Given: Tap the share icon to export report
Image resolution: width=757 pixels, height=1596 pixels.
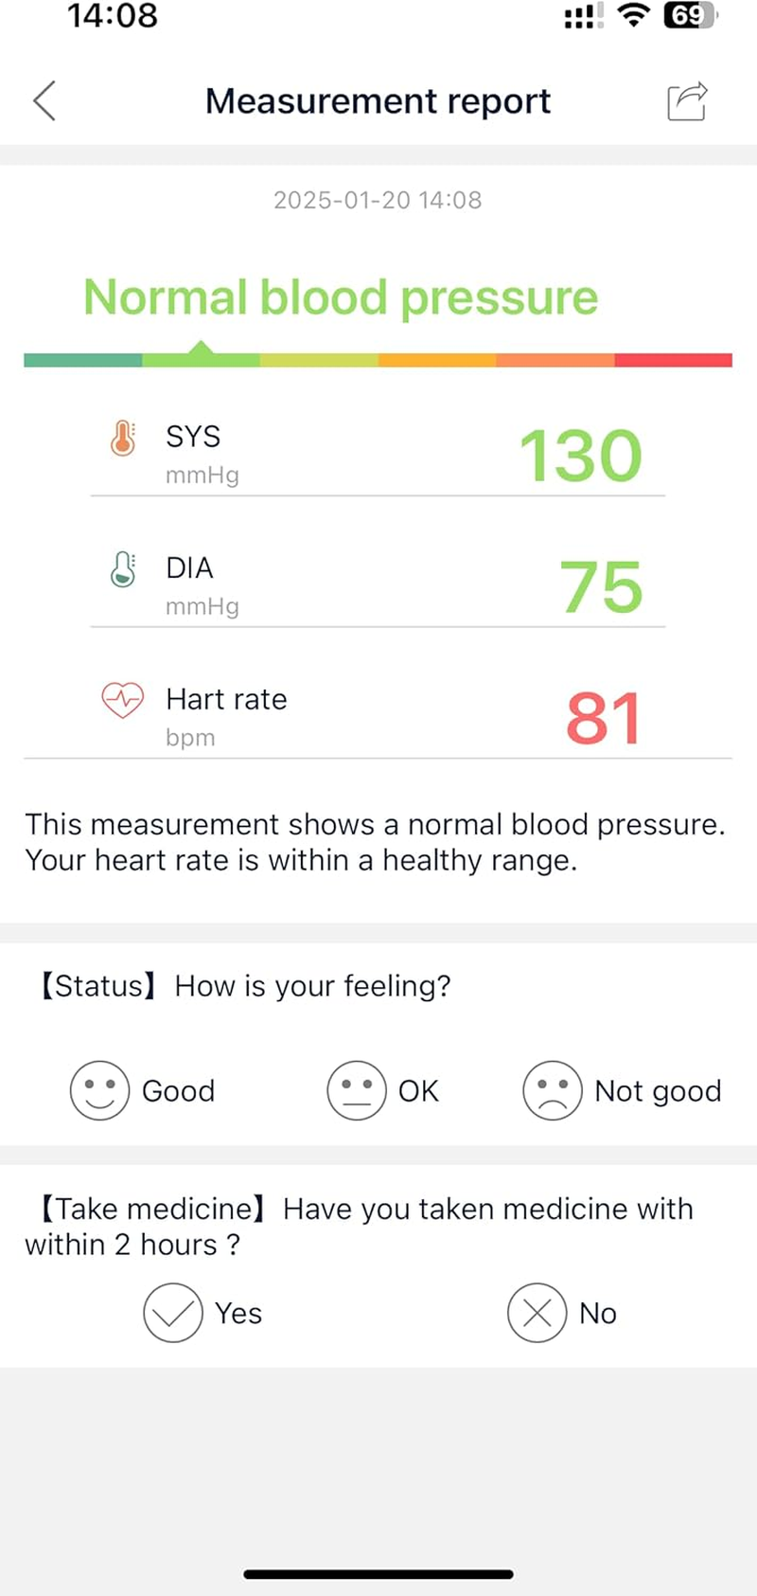Looking at the screenshot, I should point(688,101).
